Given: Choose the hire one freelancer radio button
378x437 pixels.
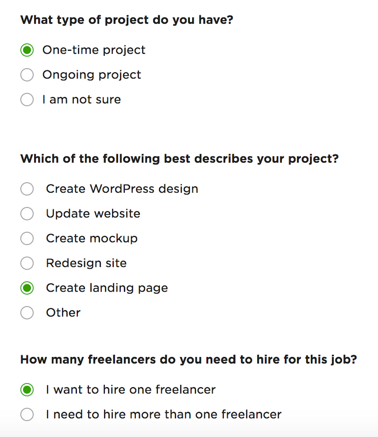Looking at the screenshot, I should (x=27, y=390).
